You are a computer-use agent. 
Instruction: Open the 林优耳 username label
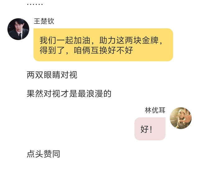155,110
